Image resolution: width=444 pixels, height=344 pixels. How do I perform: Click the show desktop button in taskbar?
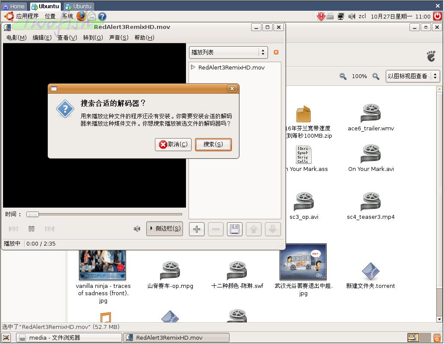(x=6, y=338)
